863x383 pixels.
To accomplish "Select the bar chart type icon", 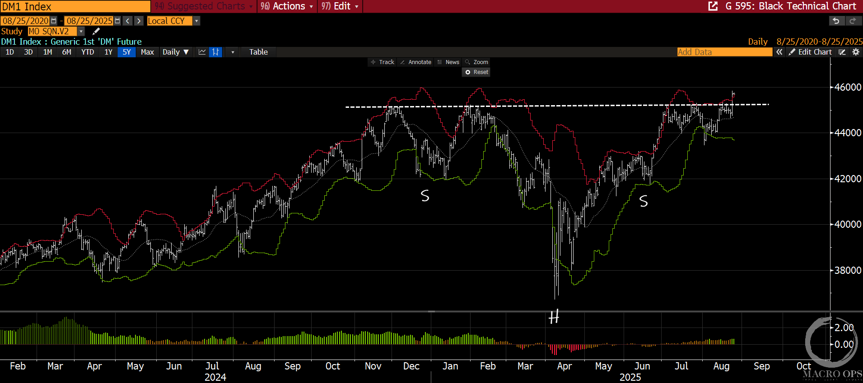I will (215, 52).
